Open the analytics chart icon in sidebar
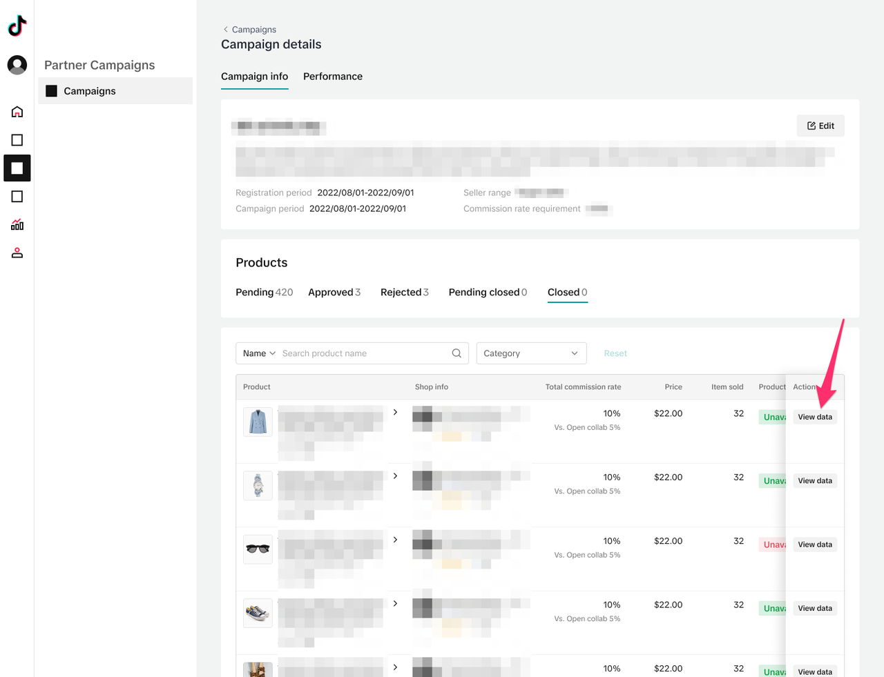This screenshot has height=677, width=884. [17, 225]
